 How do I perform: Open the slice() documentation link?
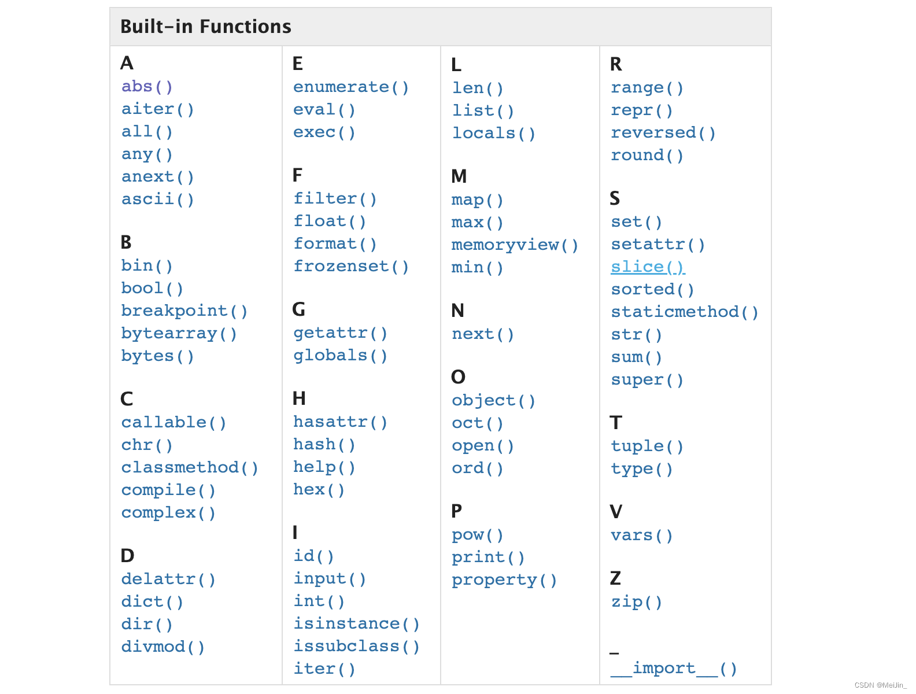(x=648, y=267)
